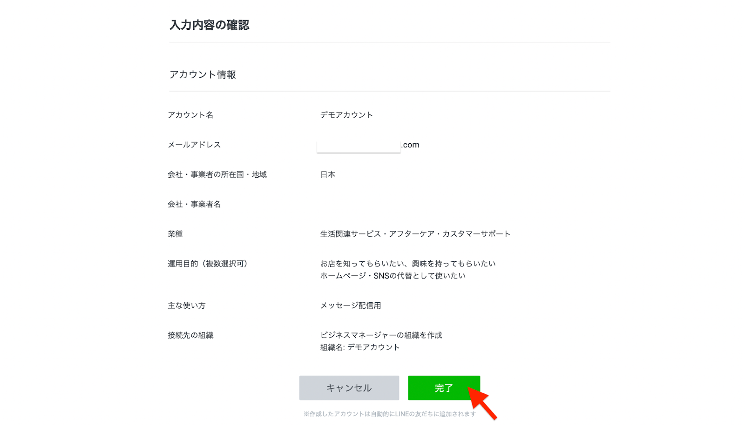Select the アカウント情報 section heading
Viewport: 745px width, 425px height.
pyautogui.click(x=203, y=74)
